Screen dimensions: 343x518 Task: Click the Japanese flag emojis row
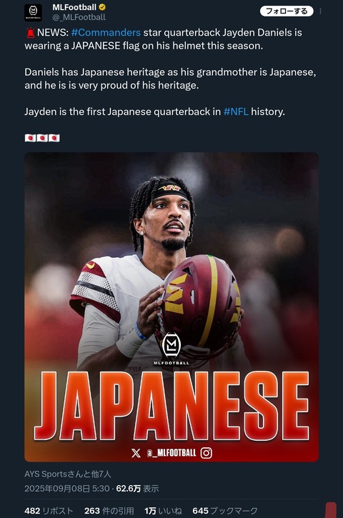42,138
